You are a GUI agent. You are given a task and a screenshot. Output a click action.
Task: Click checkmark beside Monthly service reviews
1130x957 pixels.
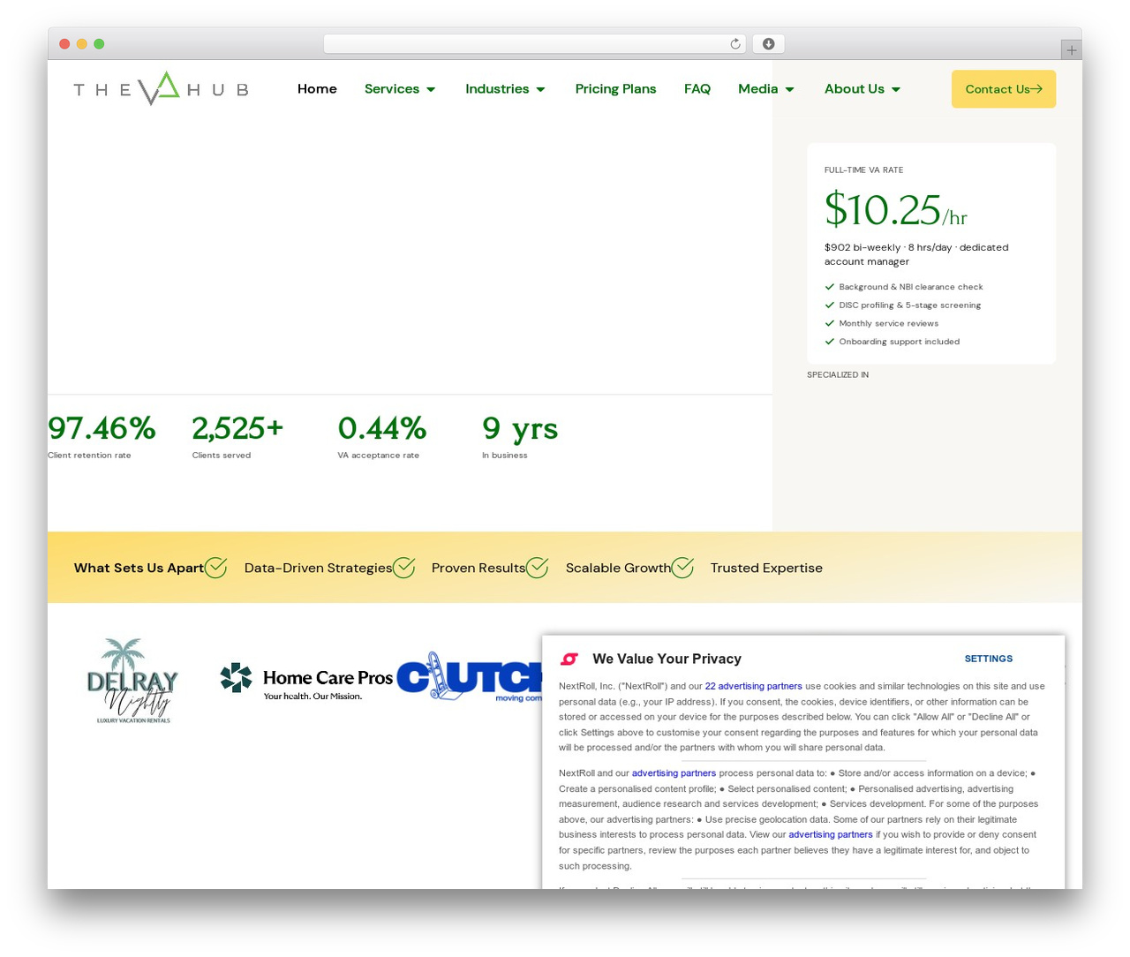[830, 323]
